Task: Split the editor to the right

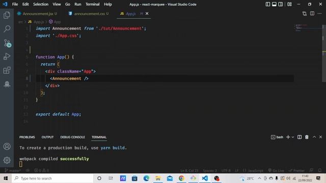Action: pyautogui.click(x=312, y=14)
